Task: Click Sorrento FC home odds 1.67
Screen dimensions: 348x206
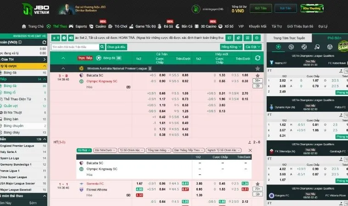Action: point(140,184)
